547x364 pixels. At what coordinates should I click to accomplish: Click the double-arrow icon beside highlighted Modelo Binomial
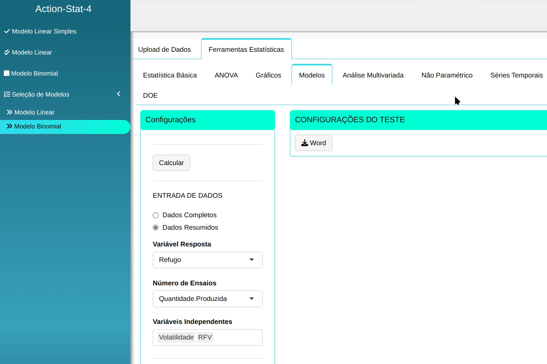point(9,126)
